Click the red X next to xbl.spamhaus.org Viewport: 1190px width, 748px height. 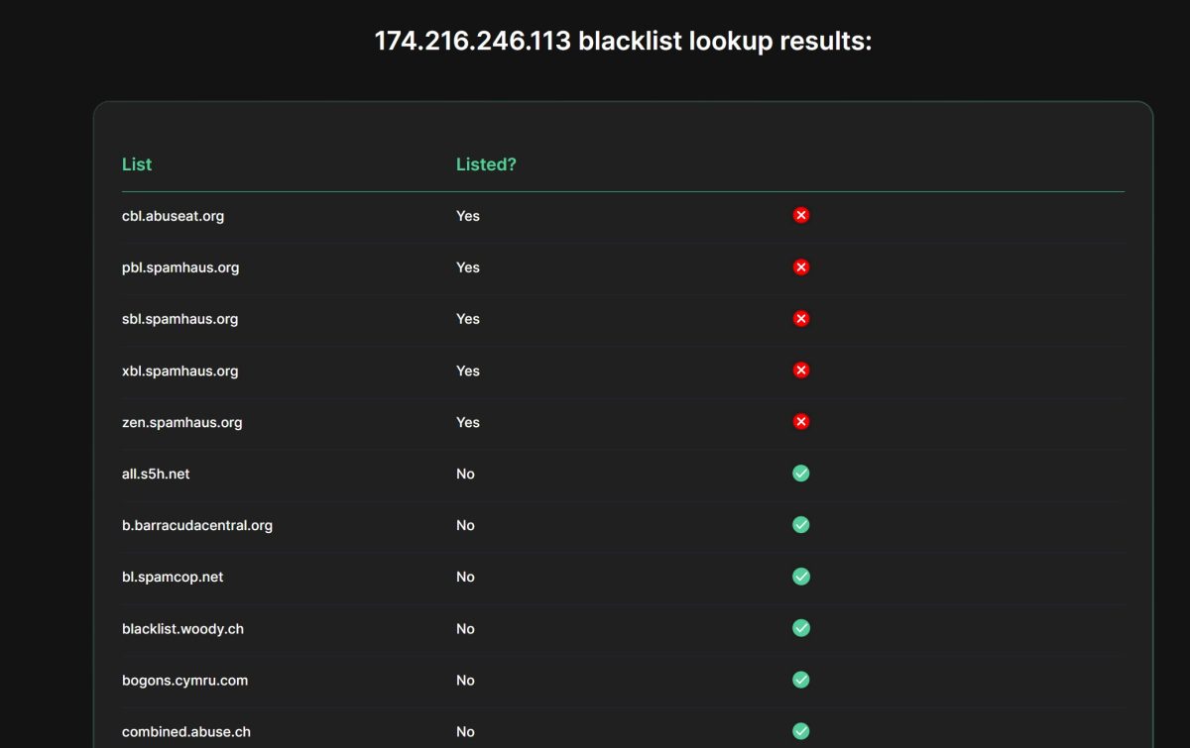coord(801,370)
